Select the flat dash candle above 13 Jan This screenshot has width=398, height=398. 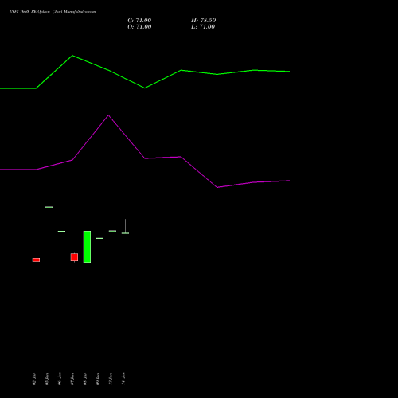(112, 231)
